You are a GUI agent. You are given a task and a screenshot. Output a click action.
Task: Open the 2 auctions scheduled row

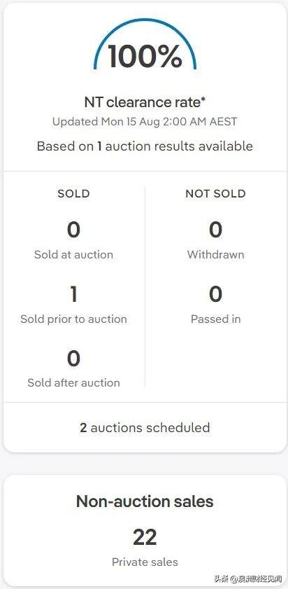[x=145, y=427]
